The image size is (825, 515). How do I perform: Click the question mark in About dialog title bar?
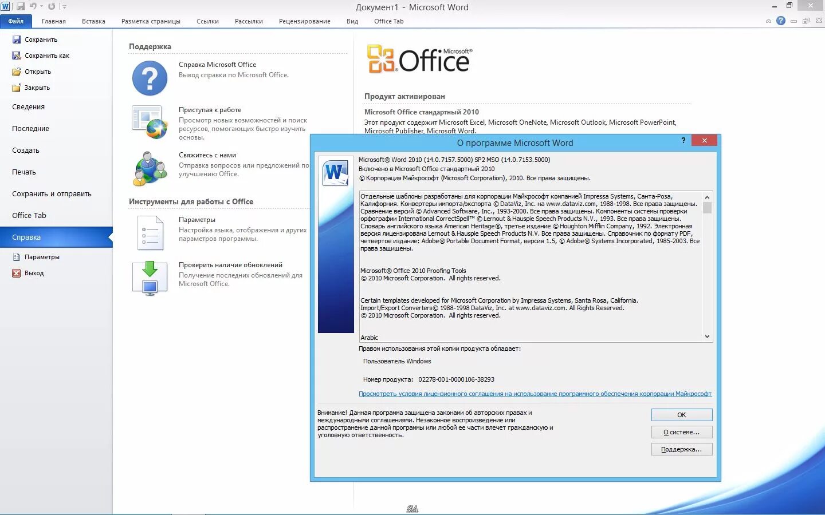(x=683, y=141)
